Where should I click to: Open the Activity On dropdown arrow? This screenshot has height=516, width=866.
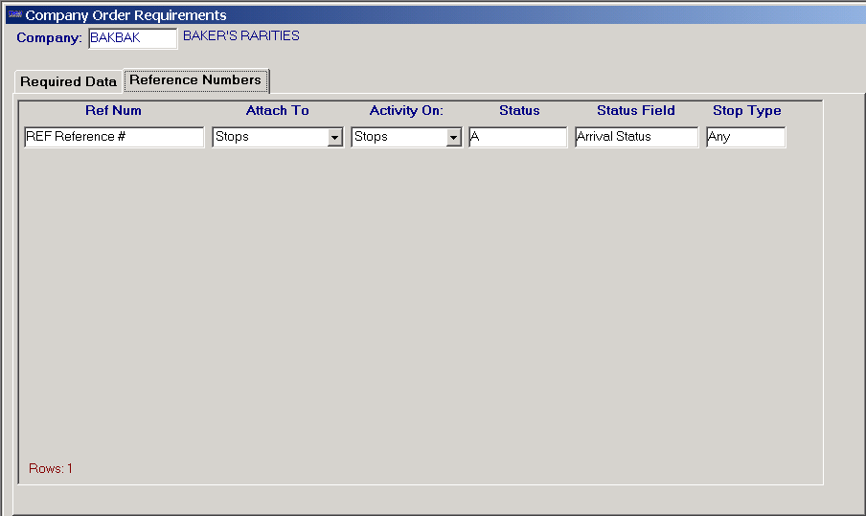click(x=453, y=138)
